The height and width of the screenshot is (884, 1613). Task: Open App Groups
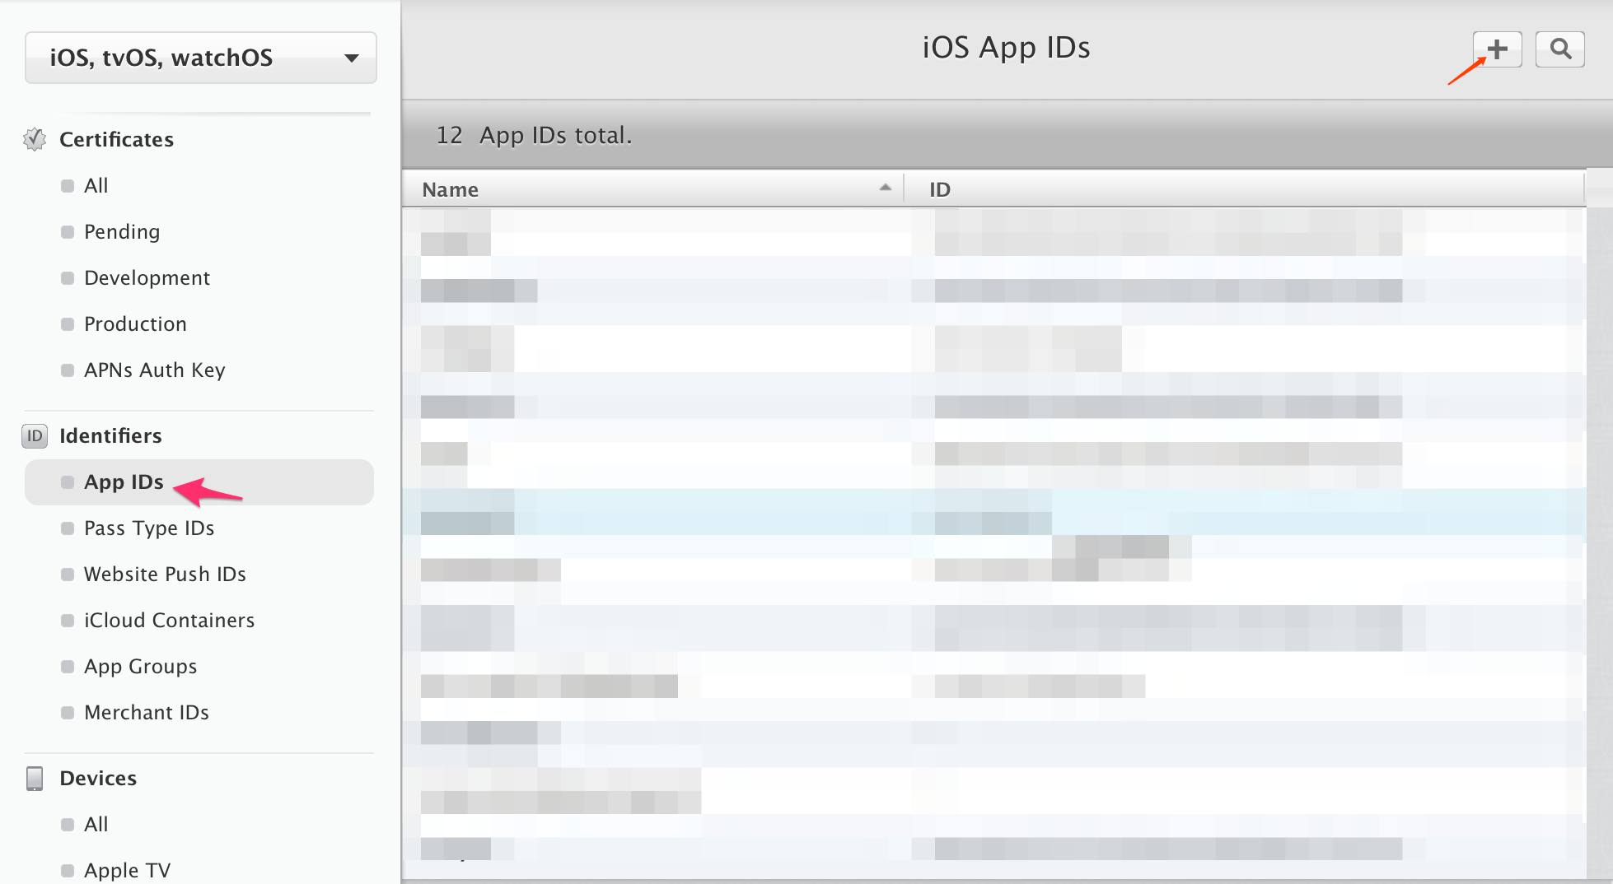click(x=140, y=666)
